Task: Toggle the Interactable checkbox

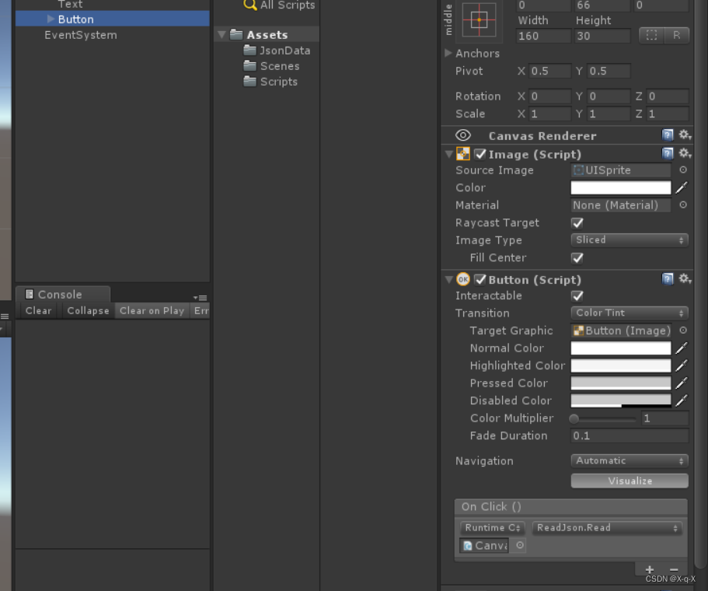Action: click(577, 296)
